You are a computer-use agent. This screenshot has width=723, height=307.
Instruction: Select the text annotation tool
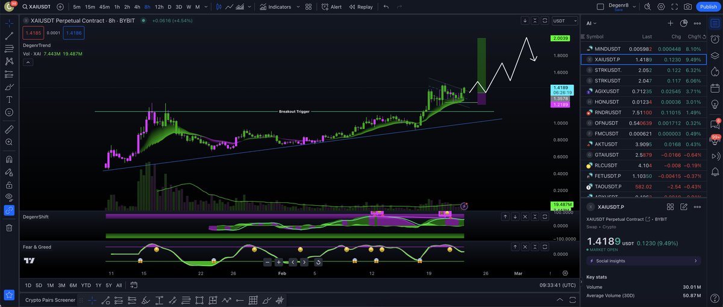tap(9, 99)
